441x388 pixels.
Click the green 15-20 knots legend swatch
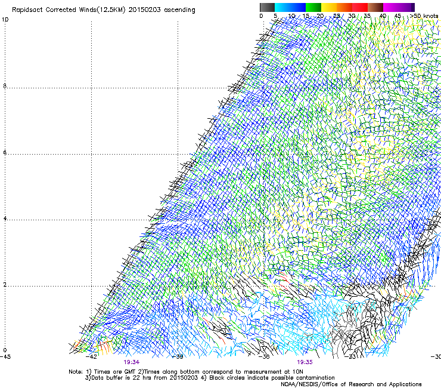tap(313, 7)
